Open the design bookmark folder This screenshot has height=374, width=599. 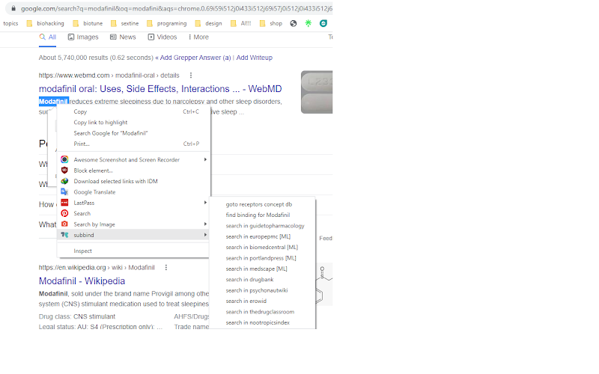click(208, 23)
